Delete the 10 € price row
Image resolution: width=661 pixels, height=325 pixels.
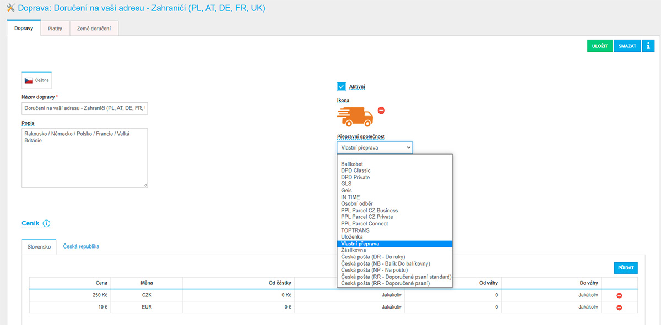(619, 307)
